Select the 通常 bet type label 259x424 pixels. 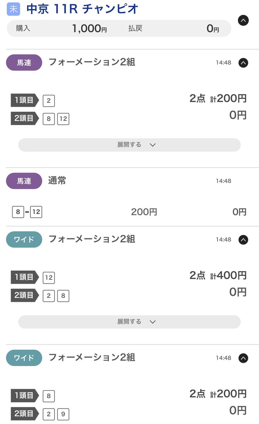tap(57, 181)
